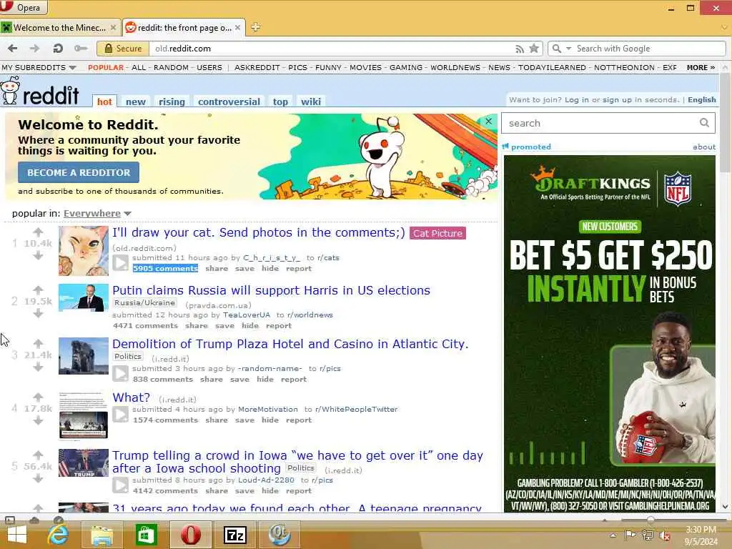Open the ASKREDDIT link in top bar
The width and height of the screenshot is (732, 549).
(257, 67)
